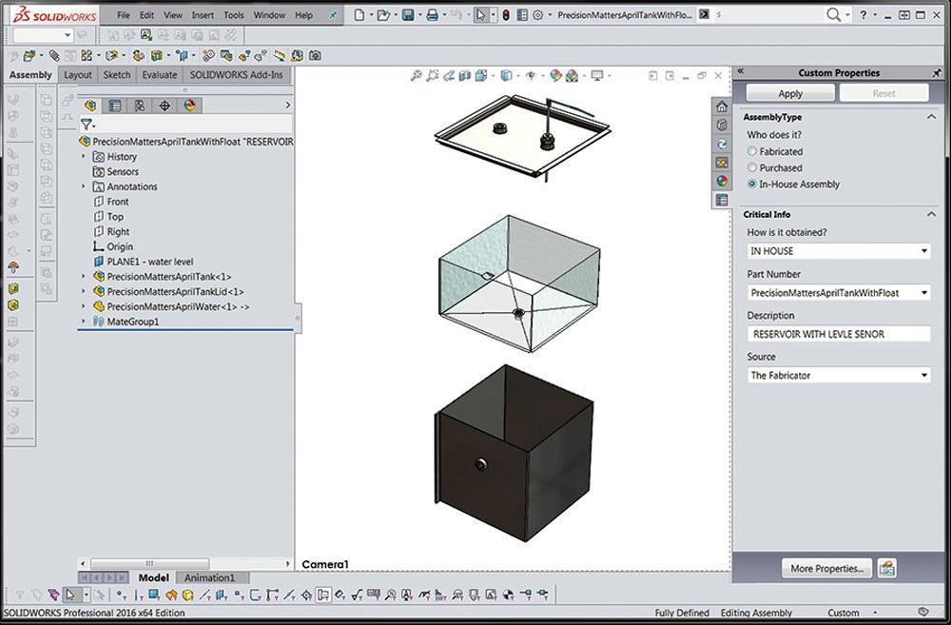Open Options gear icon in top toolbar
Image resolution: width=951 pixels, height=625 pixels.
pos(537,15)
